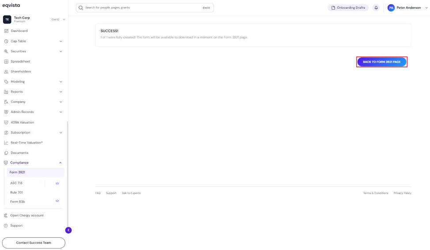This screenshot has width=430, height=250.
Task: Open Privacy Policy link
Action: click(x=403, y=193)
